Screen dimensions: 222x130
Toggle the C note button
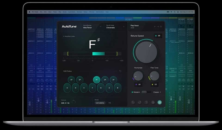(x=67, y=88)
